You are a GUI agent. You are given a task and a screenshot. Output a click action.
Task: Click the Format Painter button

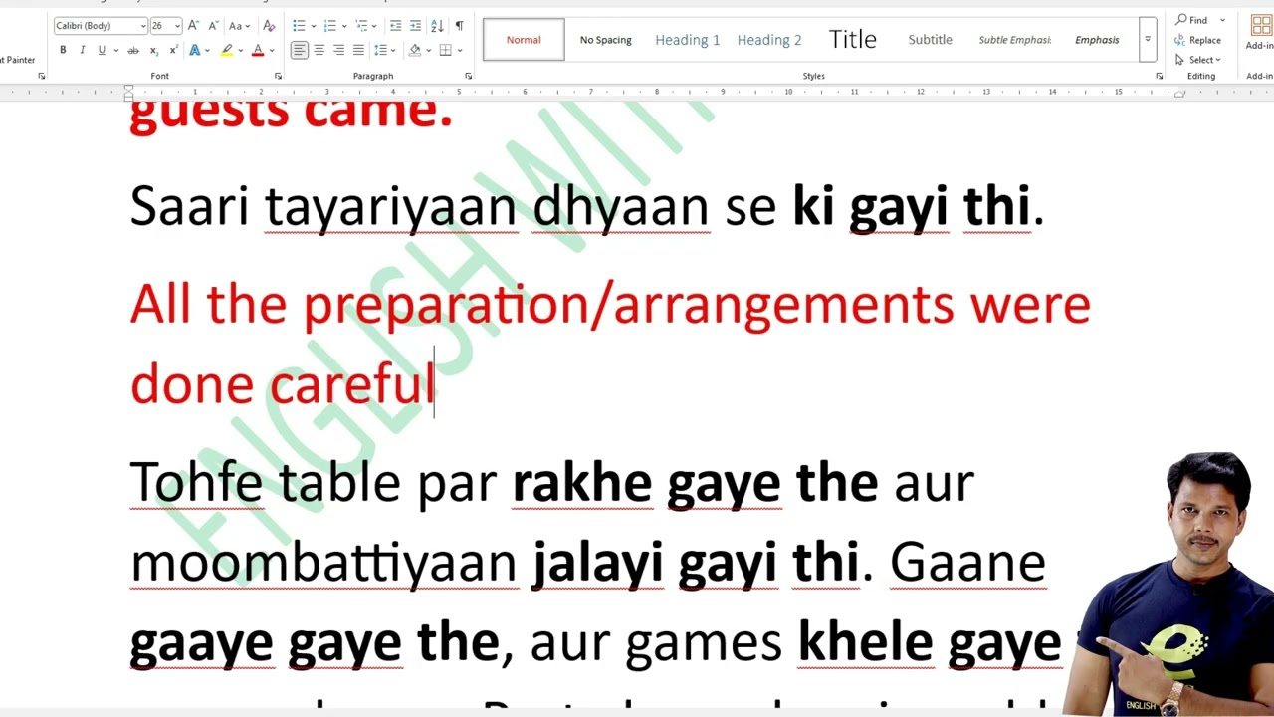18,60
